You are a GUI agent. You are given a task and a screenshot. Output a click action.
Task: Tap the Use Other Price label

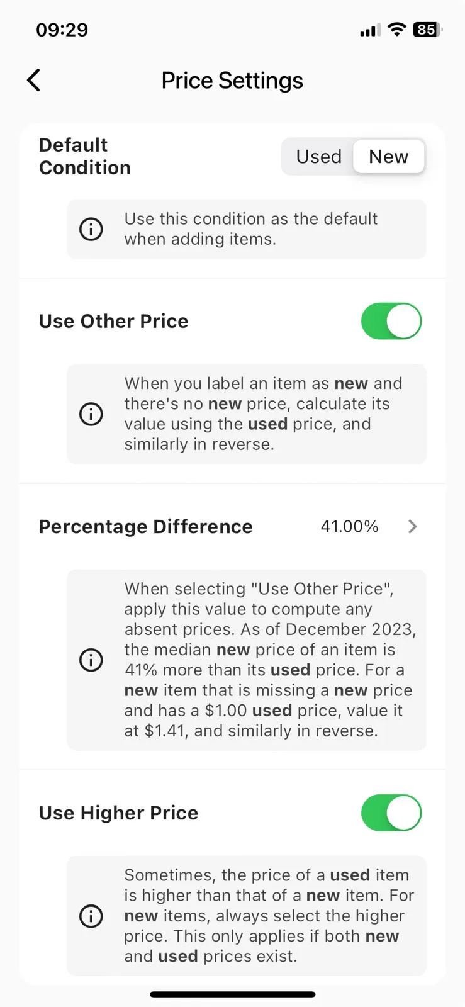pyautogui.click(x=113, y=321)
